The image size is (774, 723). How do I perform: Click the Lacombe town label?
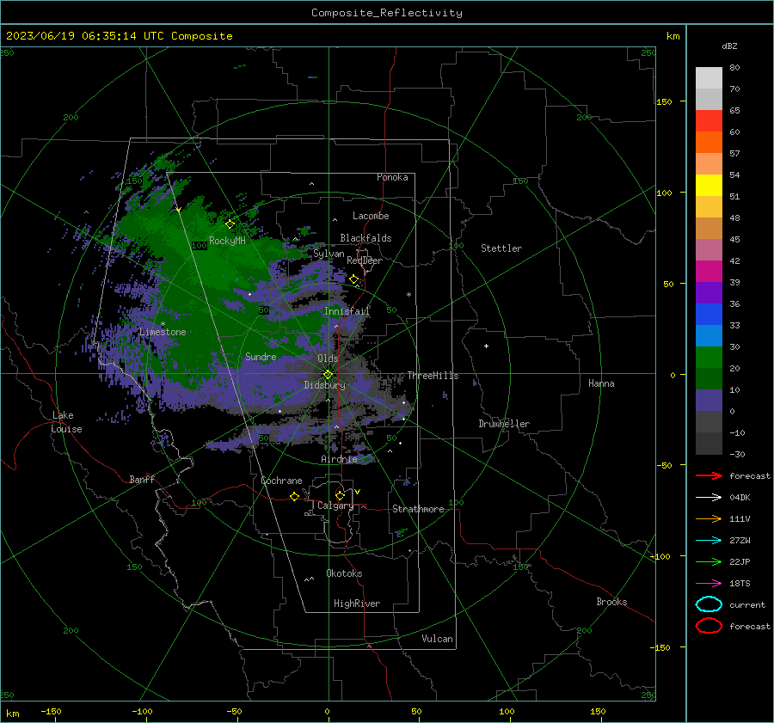[371, 216]
